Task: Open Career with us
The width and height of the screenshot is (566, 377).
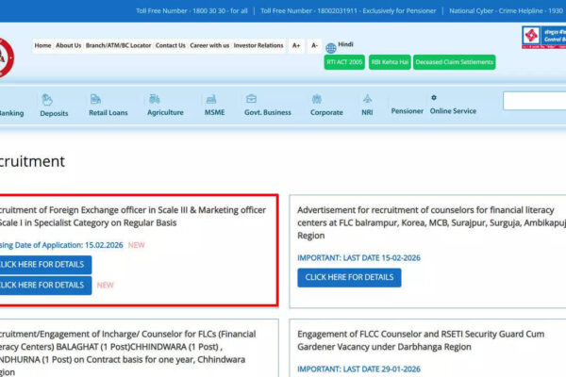Action: coord(209,45)
